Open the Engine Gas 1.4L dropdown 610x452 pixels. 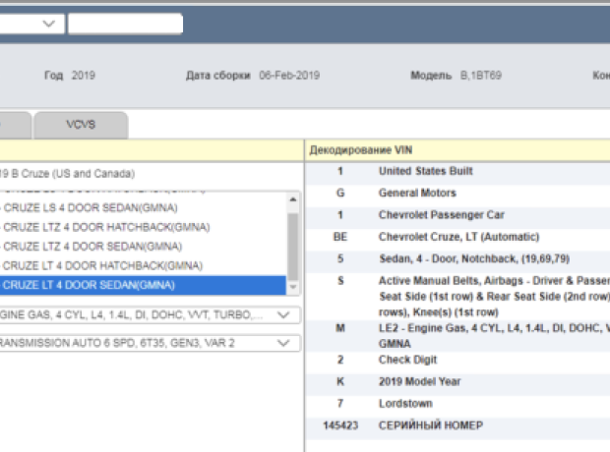[x=150, y=314]
